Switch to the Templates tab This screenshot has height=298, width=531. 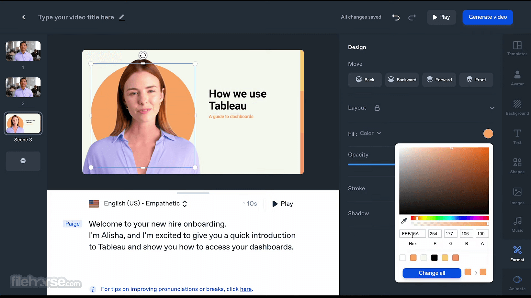tap(517, 48)
